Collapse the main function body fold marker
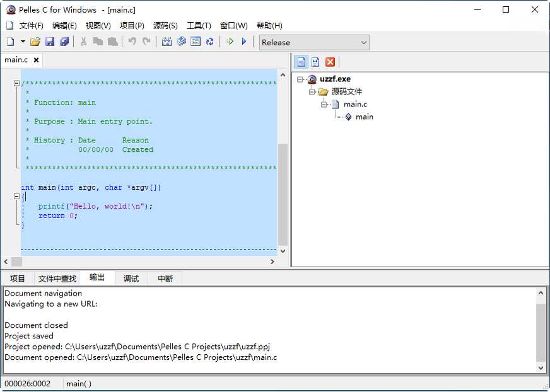Screen dimensions: 550x392 16,197
